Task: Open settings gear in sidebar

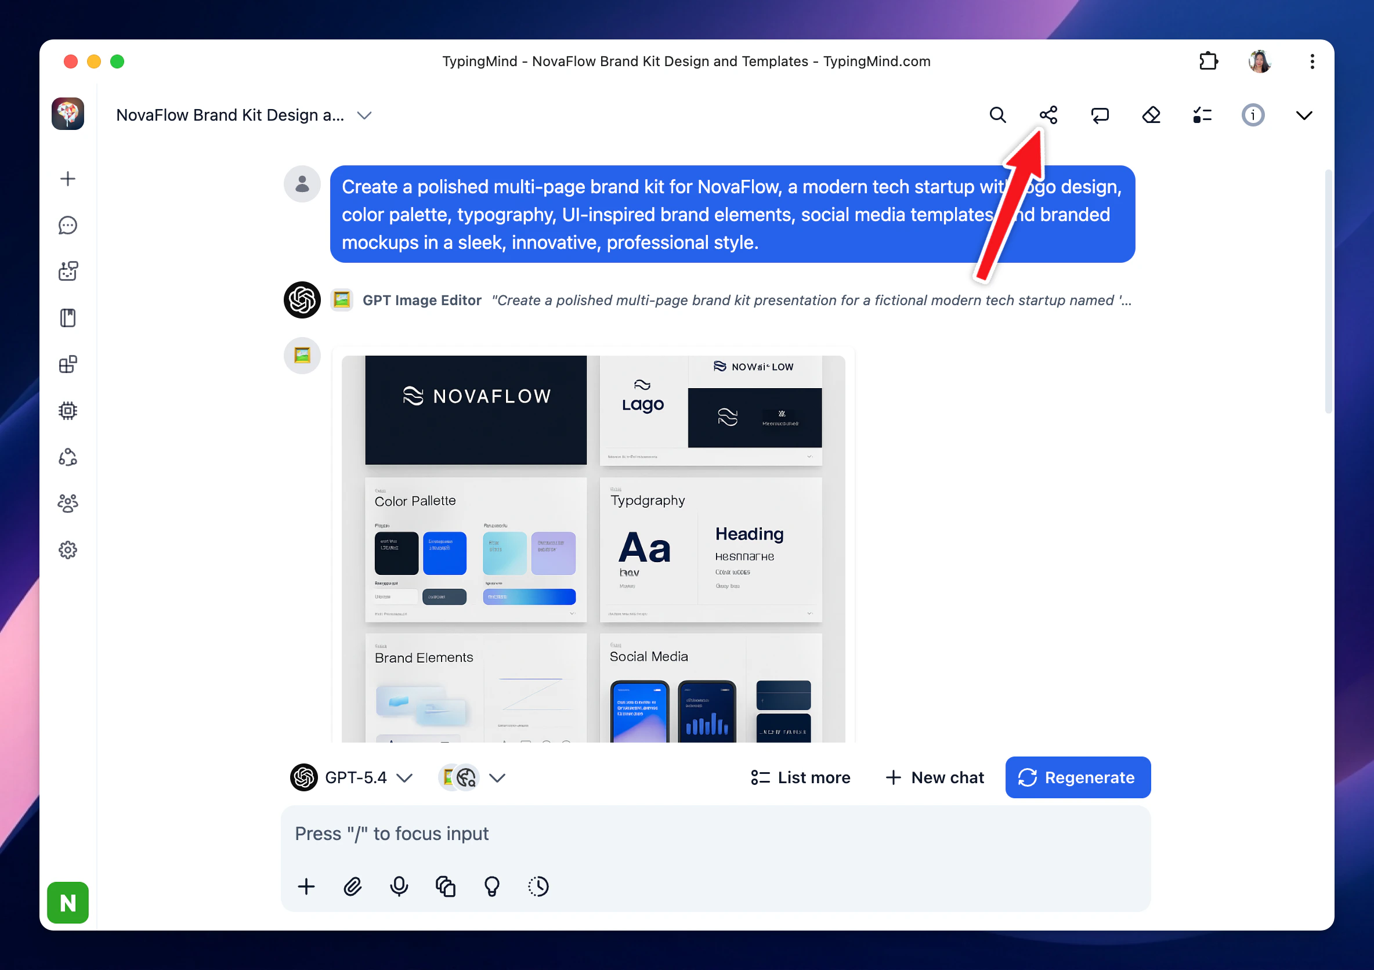Action: click(68, 550)
